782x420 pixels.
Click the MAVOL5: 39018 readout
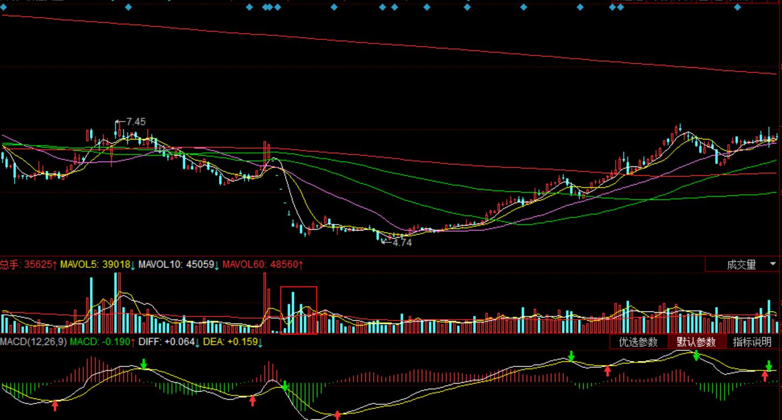click(98, 265)
